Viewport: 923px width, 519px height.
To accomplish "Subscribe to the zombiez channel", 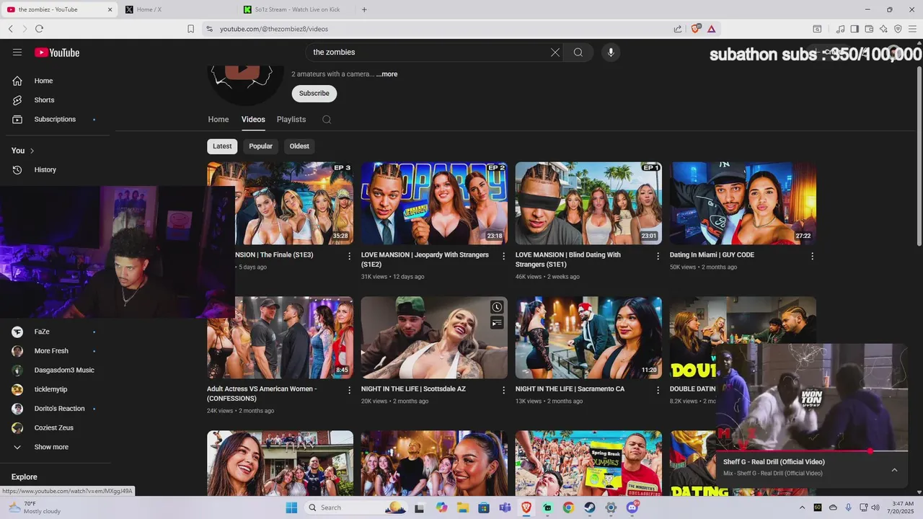I will pyautogui.click(x=314, y=93).
